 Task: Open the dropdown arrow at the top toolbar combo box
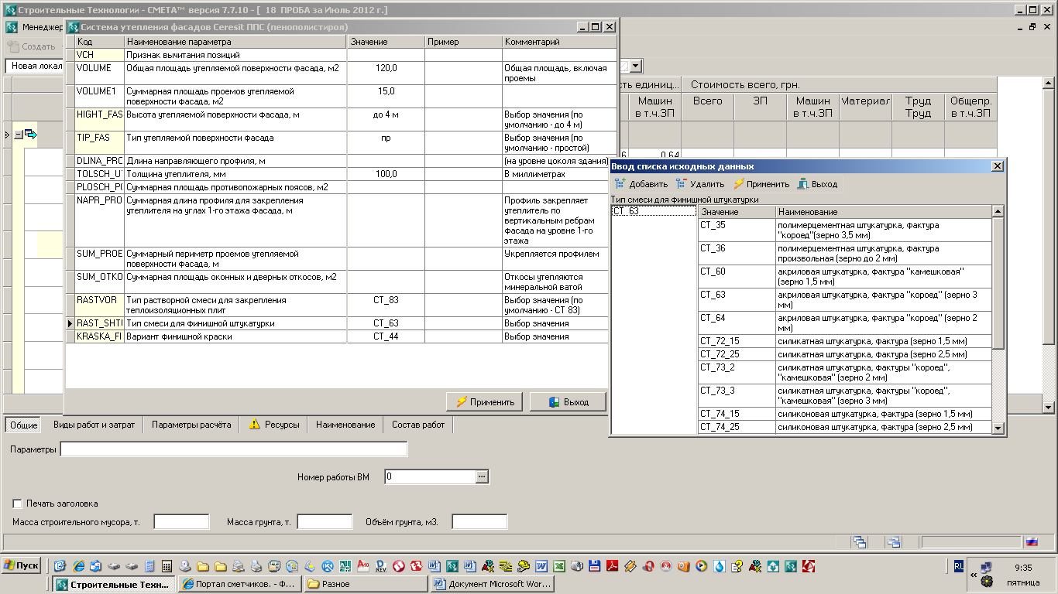[636, 67]
